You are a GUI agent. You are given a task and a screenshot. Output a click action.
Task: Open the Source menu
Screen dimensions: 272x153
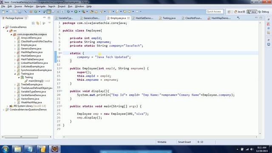coord(18,6)
